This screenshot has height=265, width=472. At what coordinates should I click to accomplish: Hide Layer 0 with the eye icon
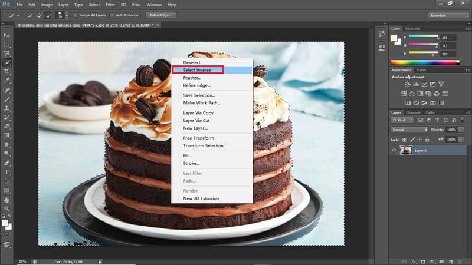click(x=394, y=150)
